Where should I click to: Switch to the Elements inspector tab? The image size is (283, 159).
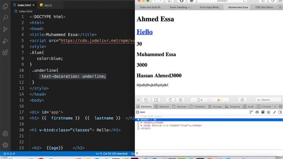click(x=144, y=106)
